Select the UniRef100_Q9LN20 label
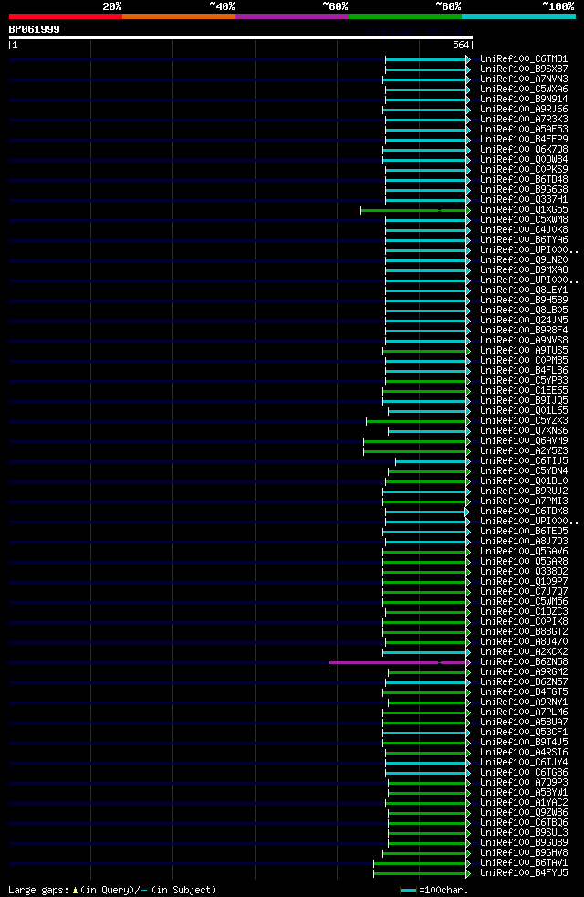584x897 pixels. click(x=524, y=260)
